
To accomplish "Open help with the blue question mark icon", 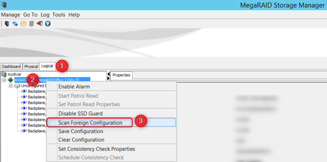I will pos(48,24).
